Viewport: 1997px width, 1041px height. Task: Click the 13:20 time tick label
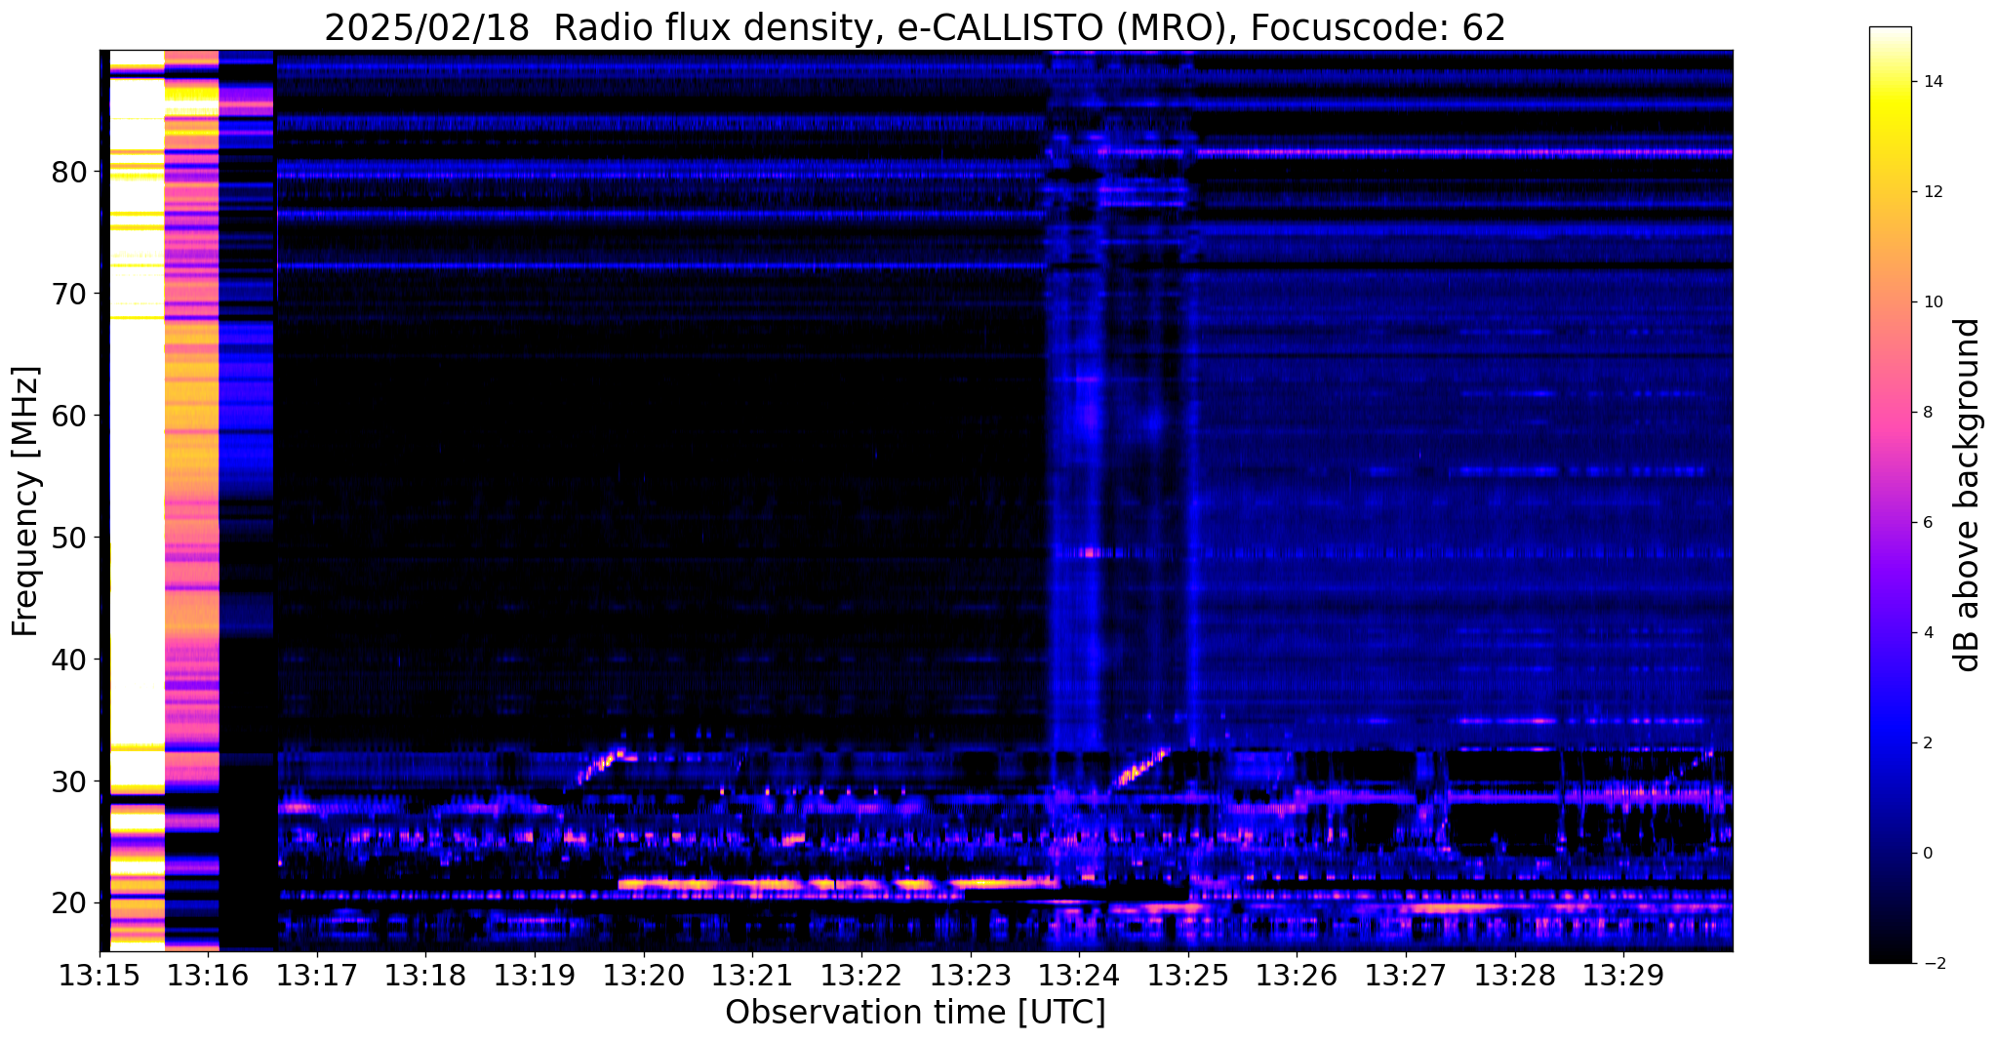[x=644, y=976]
